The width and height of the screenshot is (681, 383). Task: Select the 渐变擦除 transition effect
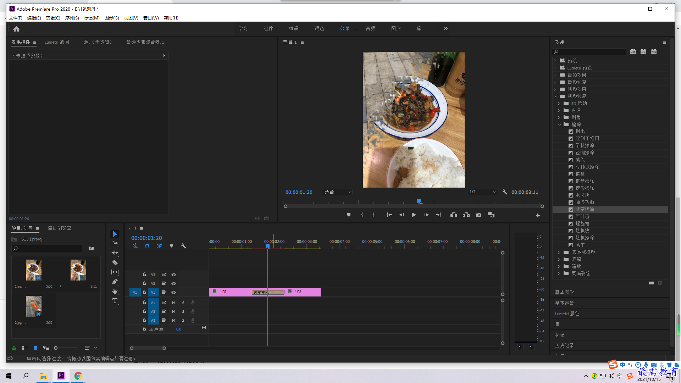[610, 210]
